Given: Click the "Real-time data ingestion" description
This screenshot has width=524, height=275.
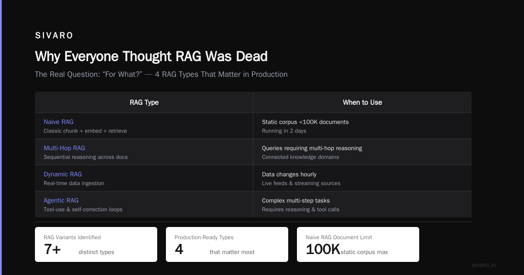Looking at the screenshot, I should click(x=74, y=183).
